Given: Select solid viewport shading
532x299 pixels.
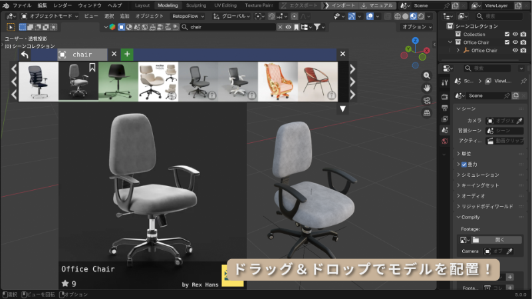Looking at the screenshot, I should click(406, 16).
